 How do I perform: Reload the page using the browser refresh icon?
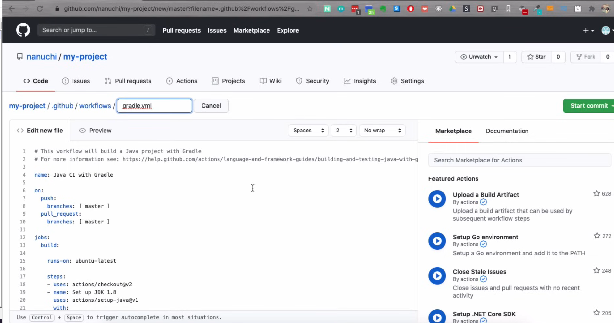(x=40, y=9)
